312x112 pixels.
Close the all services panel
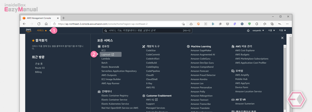coord(282,38)
